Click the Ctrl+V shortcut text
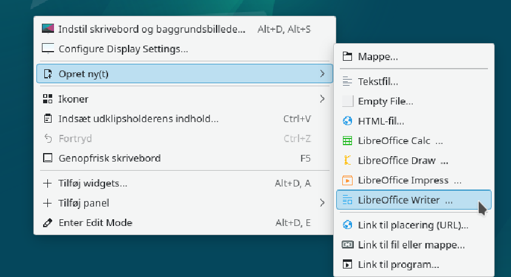The width and height of the screenshot is (511, 277). pos(297,119)
